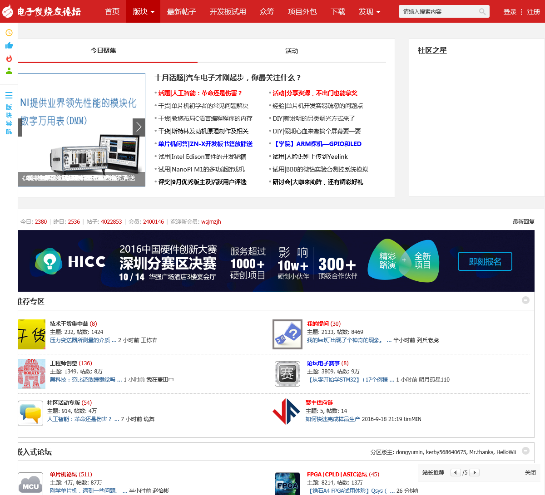This screenshot has width=545, height=495.
Task: Open the 我的提问 forum title
Action: [x=318, y=323]
